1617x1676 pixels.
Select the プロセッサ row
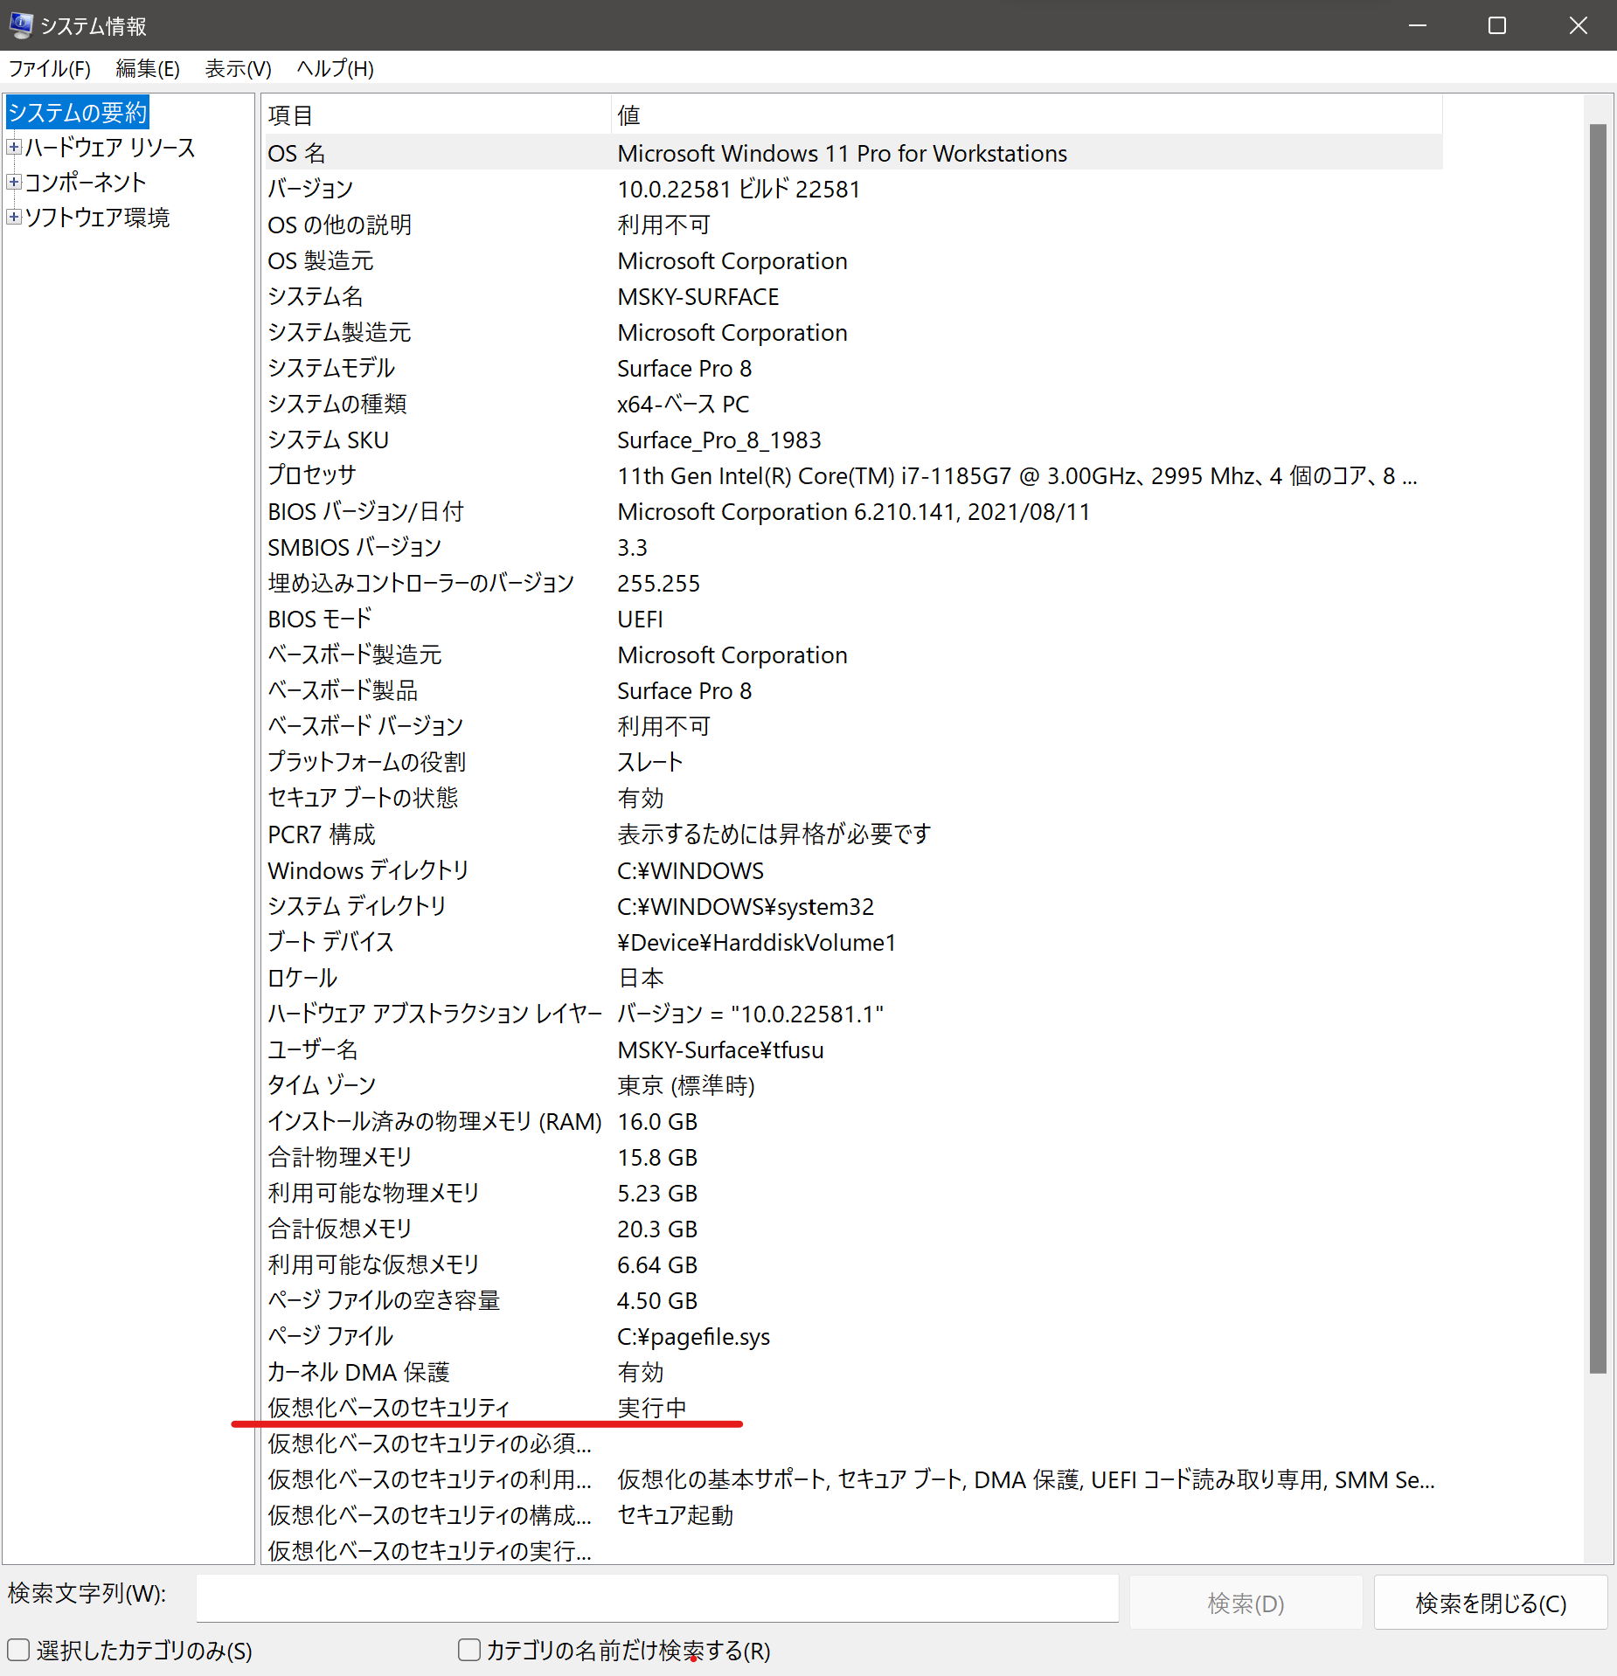(852, 475)
